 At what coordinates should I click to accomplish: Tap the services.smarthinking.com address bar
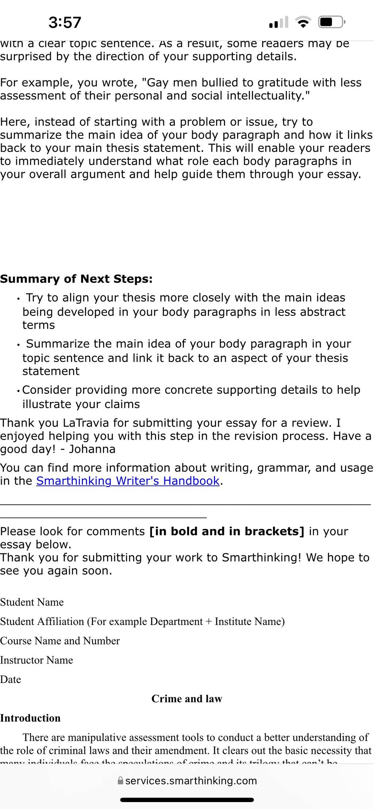tap(187, 781)
